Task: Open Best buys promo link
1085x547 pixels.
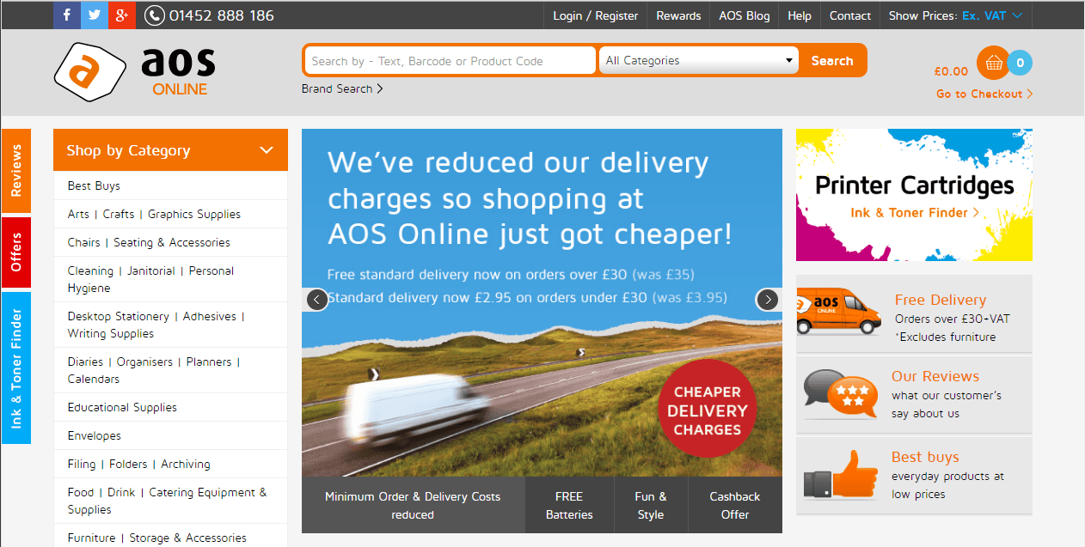Action: (925, 457)
